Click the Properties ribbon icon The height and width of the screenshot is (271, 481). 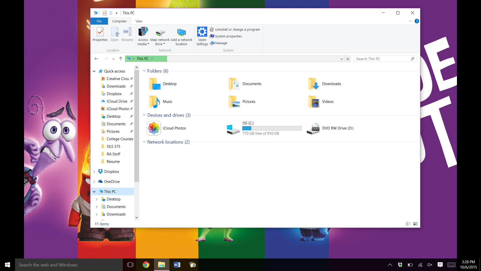coord(100,34)
